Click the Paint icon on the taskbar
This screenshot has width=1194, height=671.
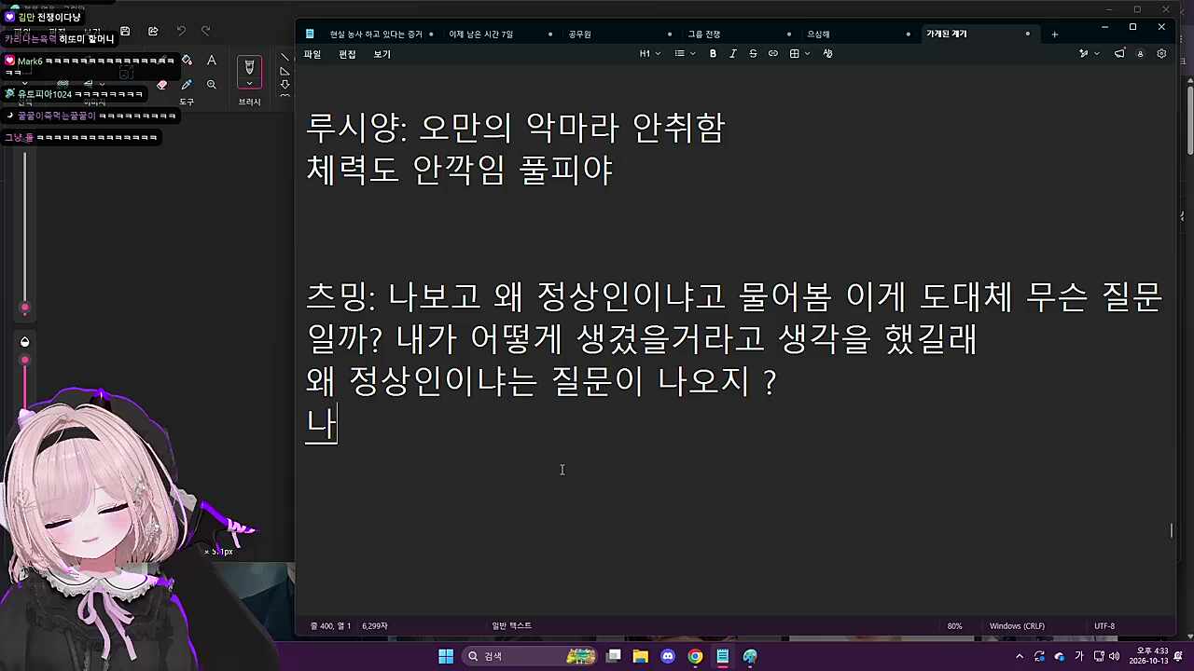[750, 656]
